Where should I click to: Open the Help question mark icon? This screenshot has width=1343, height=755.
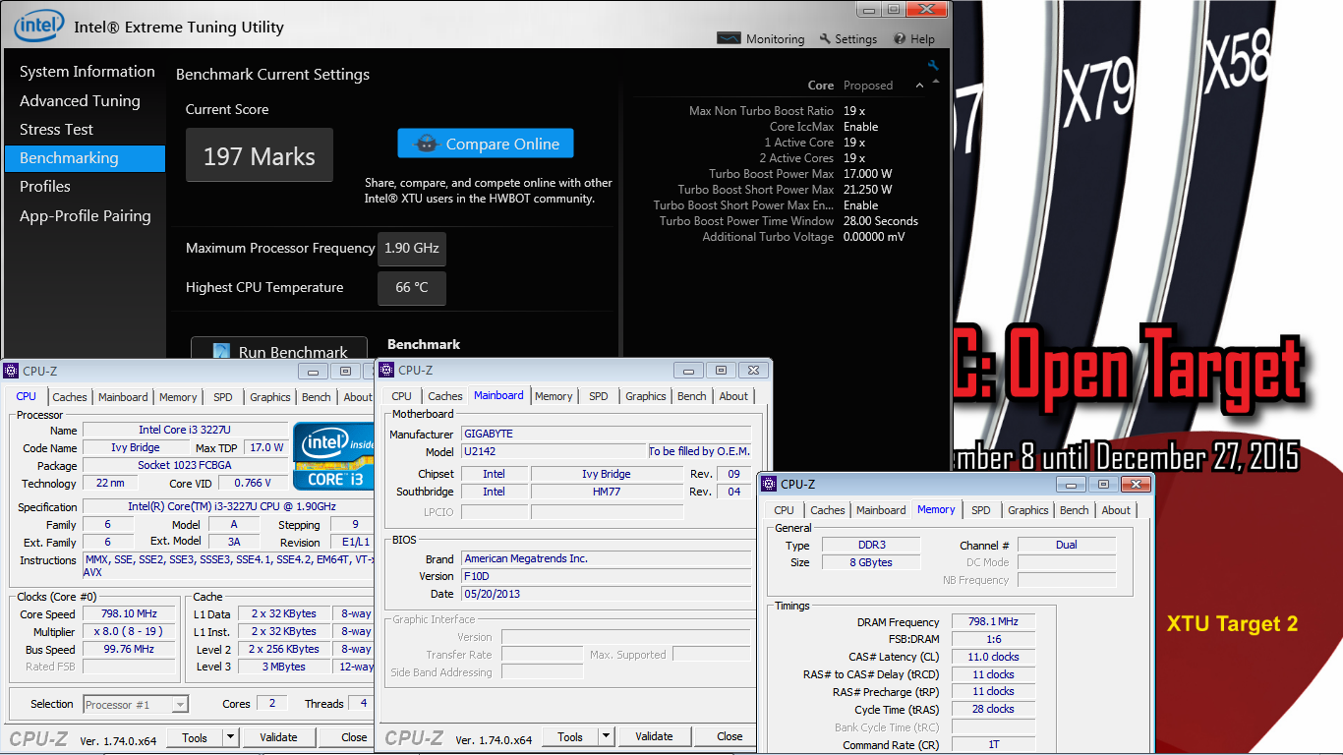click(900, 39)
